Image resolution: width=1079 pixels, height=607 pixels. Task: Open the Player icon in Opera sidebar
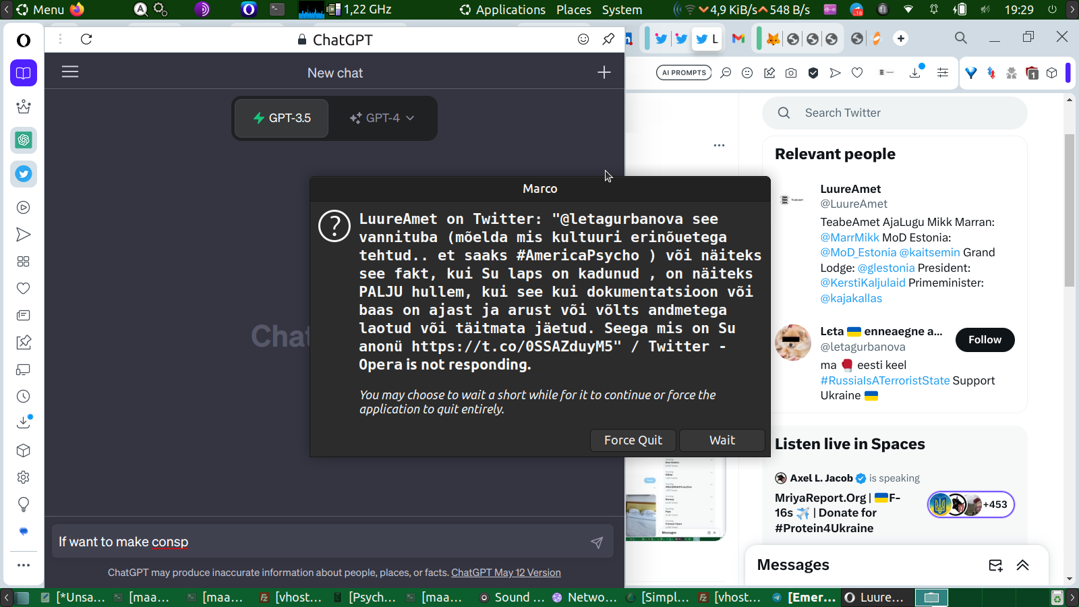click(24, 208)
